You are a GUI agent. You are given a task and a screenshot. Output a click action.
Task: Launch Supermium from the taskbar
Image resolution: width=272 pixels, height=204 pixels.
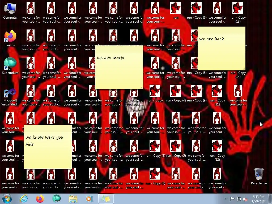tap(57, 199)
